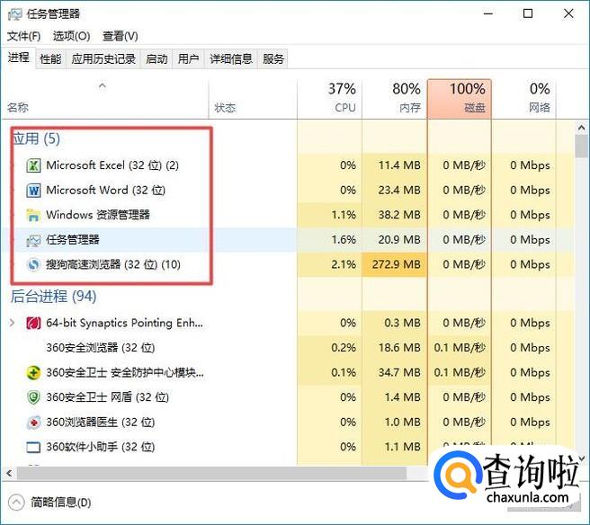Select the 搜狗高速浏览器 (32 位) (10) row
Screen dimensions: 590x525
[x=288, y=265]
